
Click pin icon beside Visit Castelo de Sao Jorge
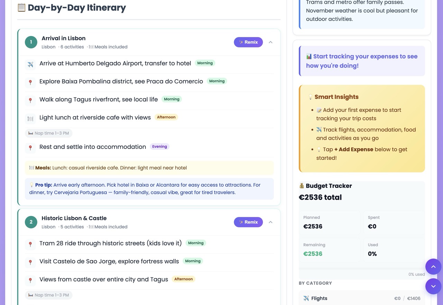click(30, 262)
